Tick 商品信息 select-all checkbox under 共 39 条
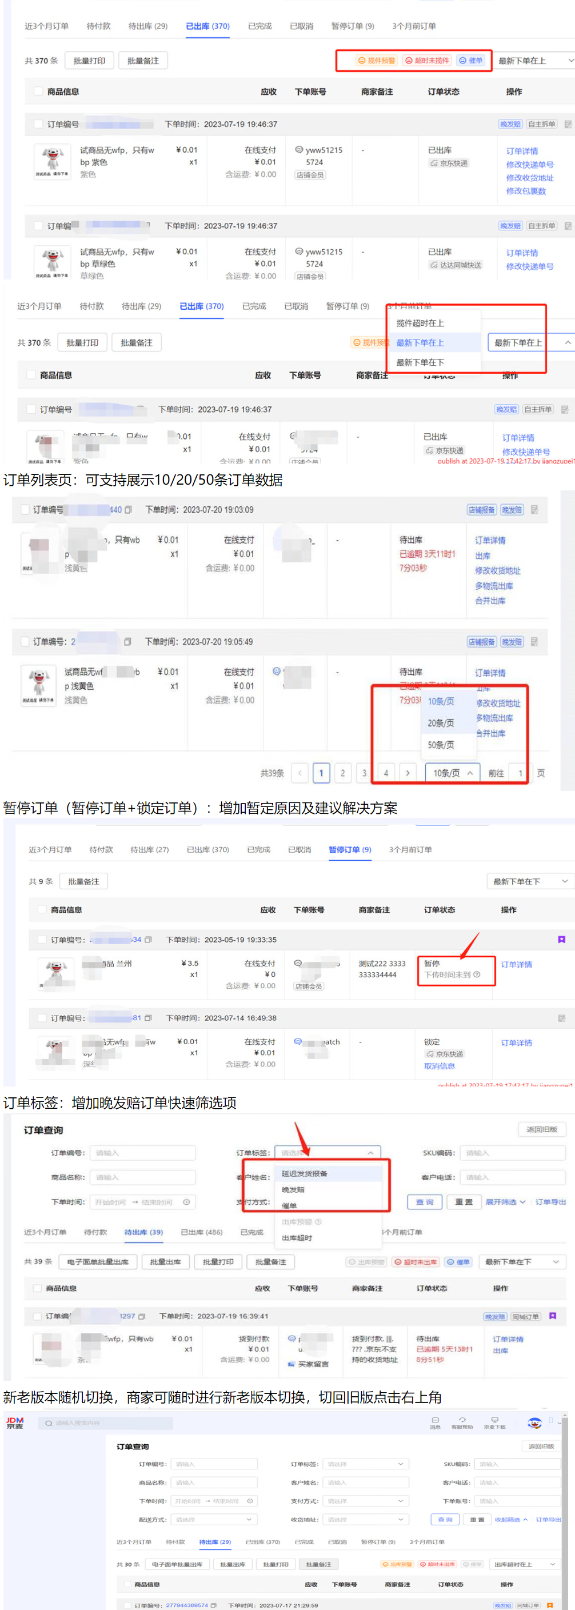575x1610 pixels. point(37,1288)
